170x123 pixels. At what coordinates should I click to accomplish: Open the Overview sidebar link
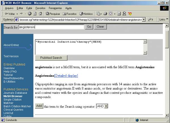pos(9,68)
